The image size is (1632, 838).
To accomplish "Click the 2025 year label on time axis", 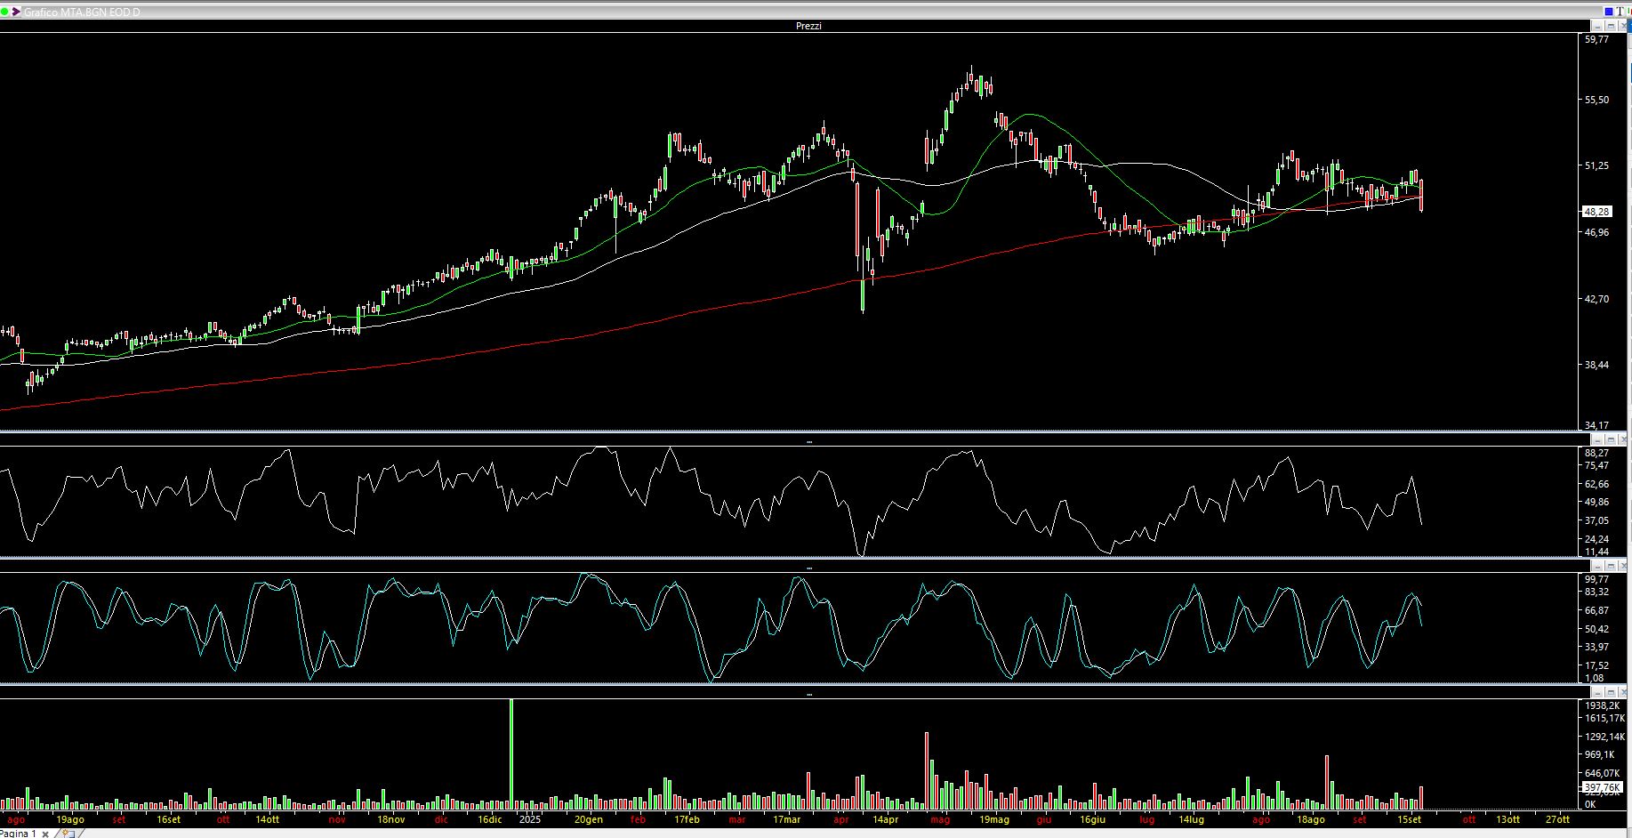I will (530, 819).
